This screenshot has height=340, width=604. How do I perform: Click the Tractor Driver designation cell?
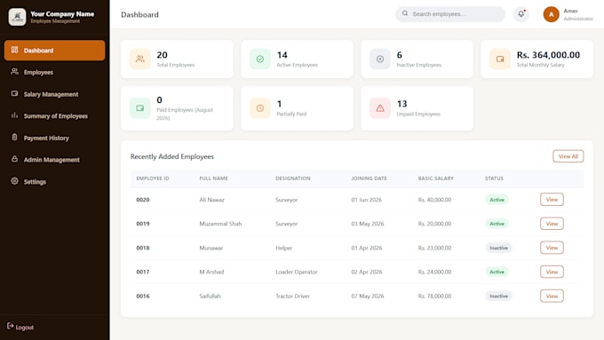[x=292, y=297]
